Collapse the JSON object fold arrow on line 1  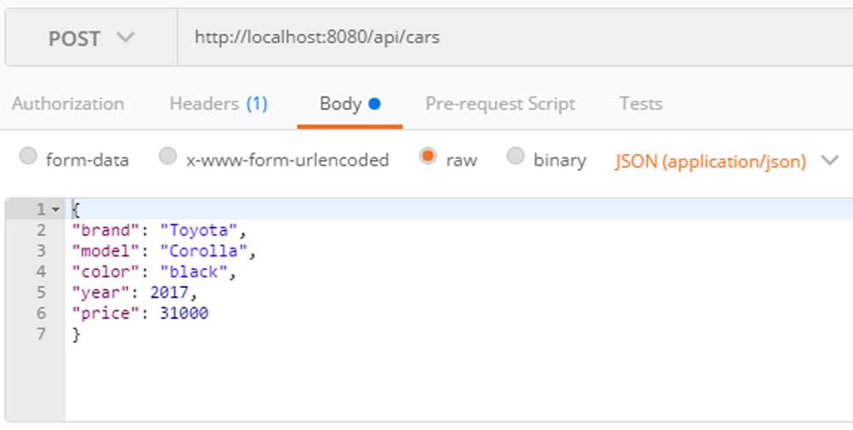click(55, 209)
